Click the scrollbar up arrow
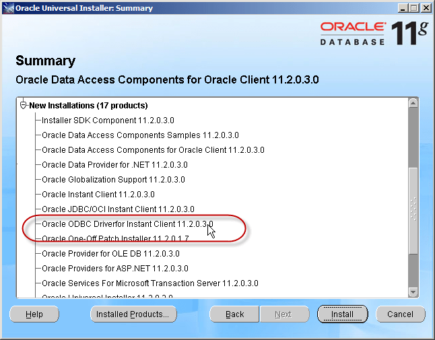Screen dimensions: 435x340 [x=413, y=103]
